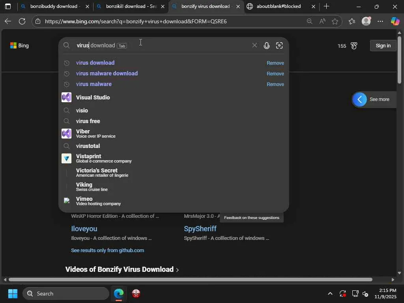Click the taskbar Search box
Screen dimensions: 404x303
tap(66, 294)
